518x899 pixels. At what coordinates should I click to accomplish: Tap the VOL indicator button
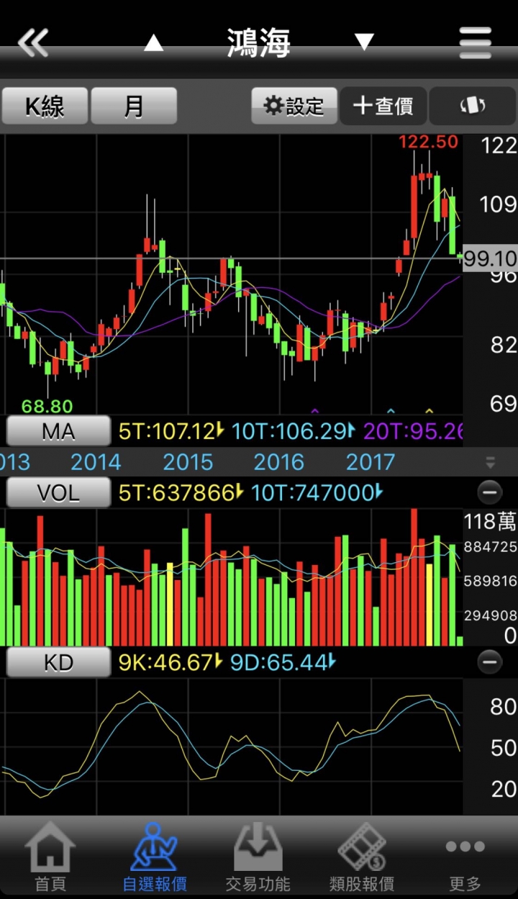pos(58,493)
